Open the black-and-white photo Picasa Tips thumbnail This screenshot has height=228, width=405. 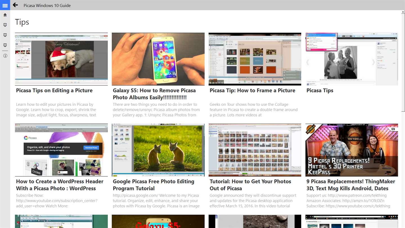point(352,59)
